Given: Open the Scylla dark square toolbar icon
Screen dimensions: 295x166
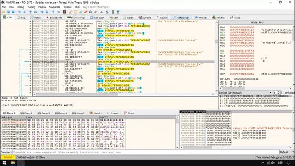Looking at the screenshot, I should pos(65,12).
